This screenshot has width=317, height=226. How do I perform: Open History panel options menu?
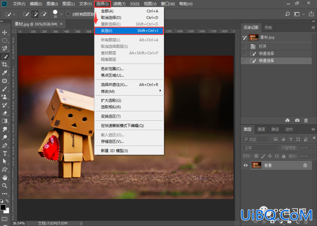click(313, 27)
